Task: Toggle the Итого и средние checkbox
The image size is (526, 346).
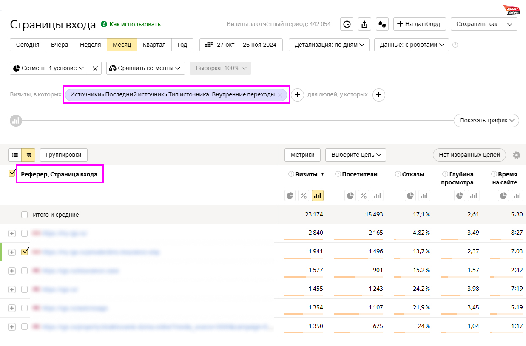Action: click(x=25, y=215)
